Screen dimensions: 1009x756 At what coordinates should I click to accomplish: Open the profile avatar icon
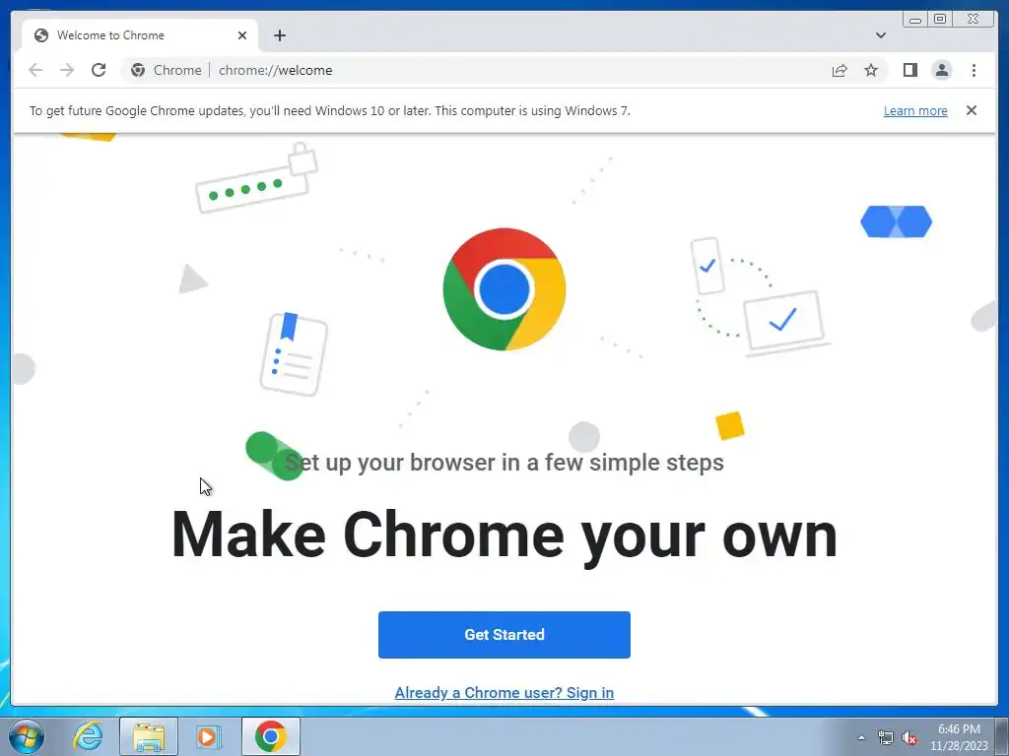coord(941,70)
